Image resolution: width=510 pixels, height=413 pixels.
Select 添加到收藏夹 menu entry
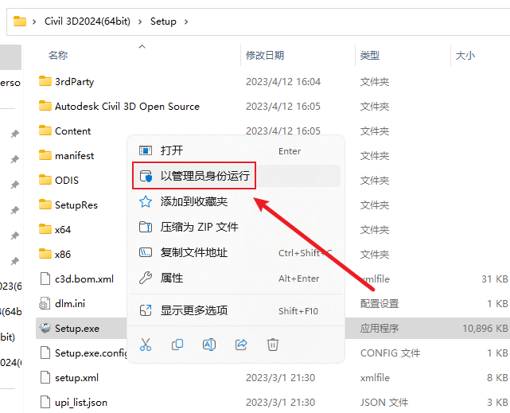[x=236, y=201]
